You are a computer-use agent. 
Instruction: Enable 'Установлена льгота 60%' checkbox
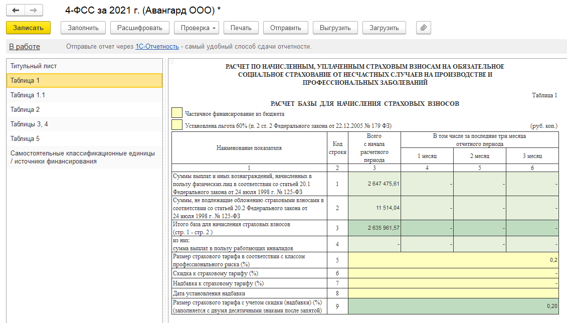click(177, 125)
